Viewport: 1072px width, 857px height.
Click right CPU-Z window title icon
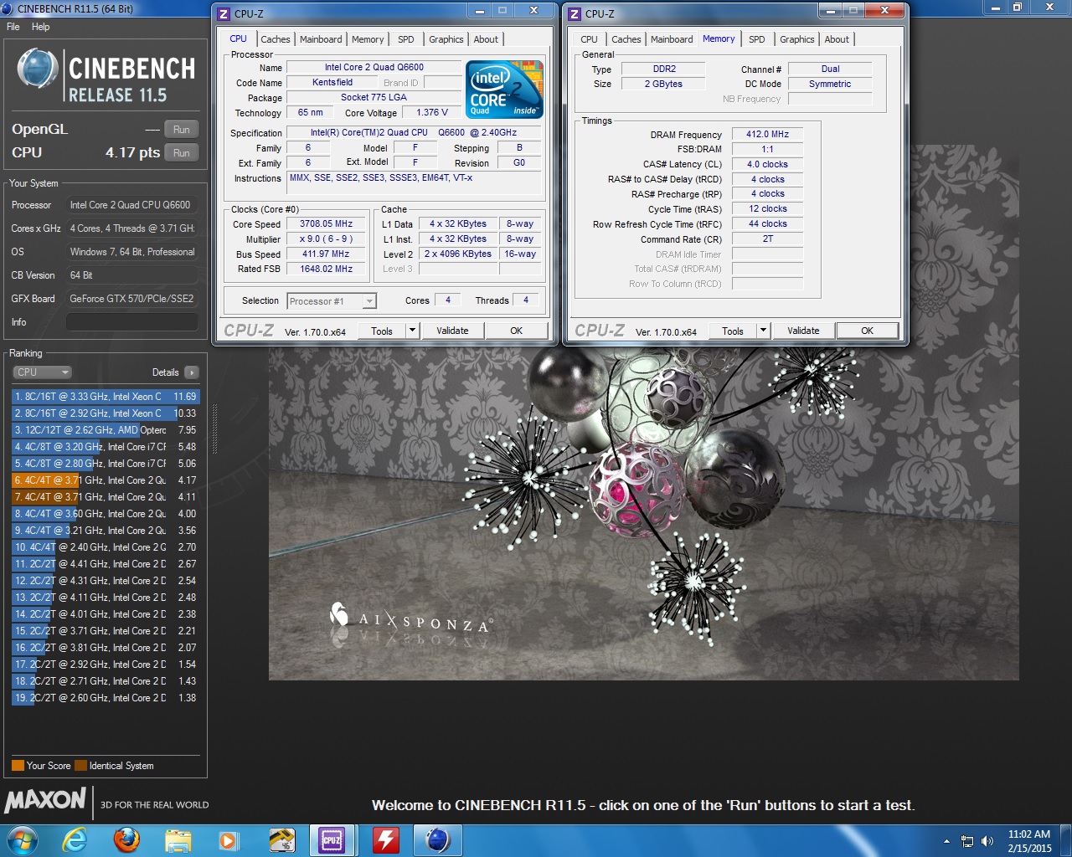pyautogui.click(x=575, y=14)
